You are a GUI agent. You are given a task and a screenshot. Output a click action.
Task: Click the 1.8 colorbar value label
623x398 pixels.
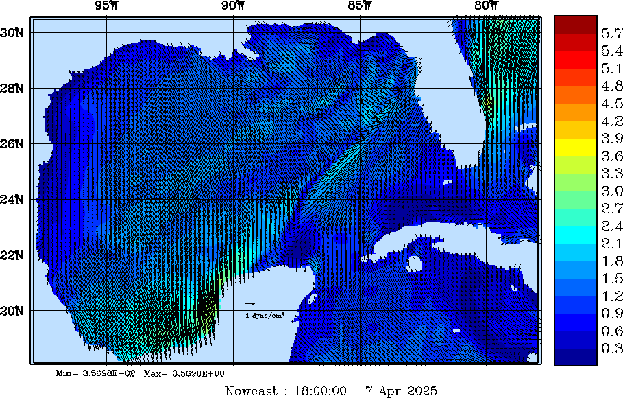(612, 261)
